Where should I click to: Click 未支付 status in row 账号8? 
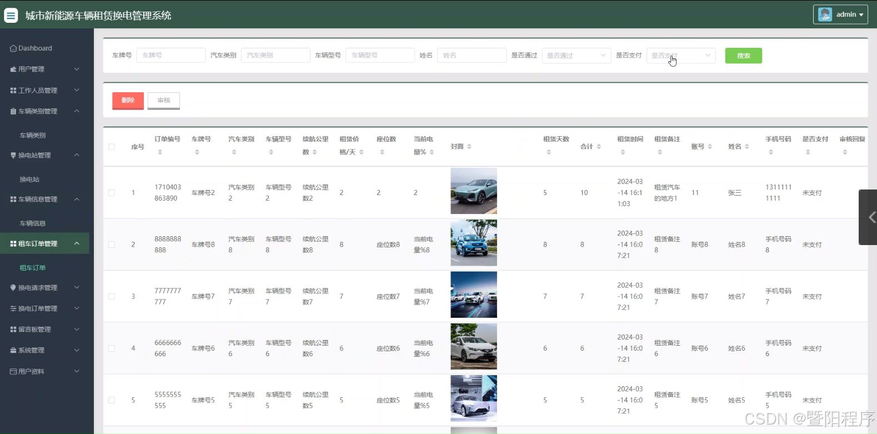pos(812,245)
